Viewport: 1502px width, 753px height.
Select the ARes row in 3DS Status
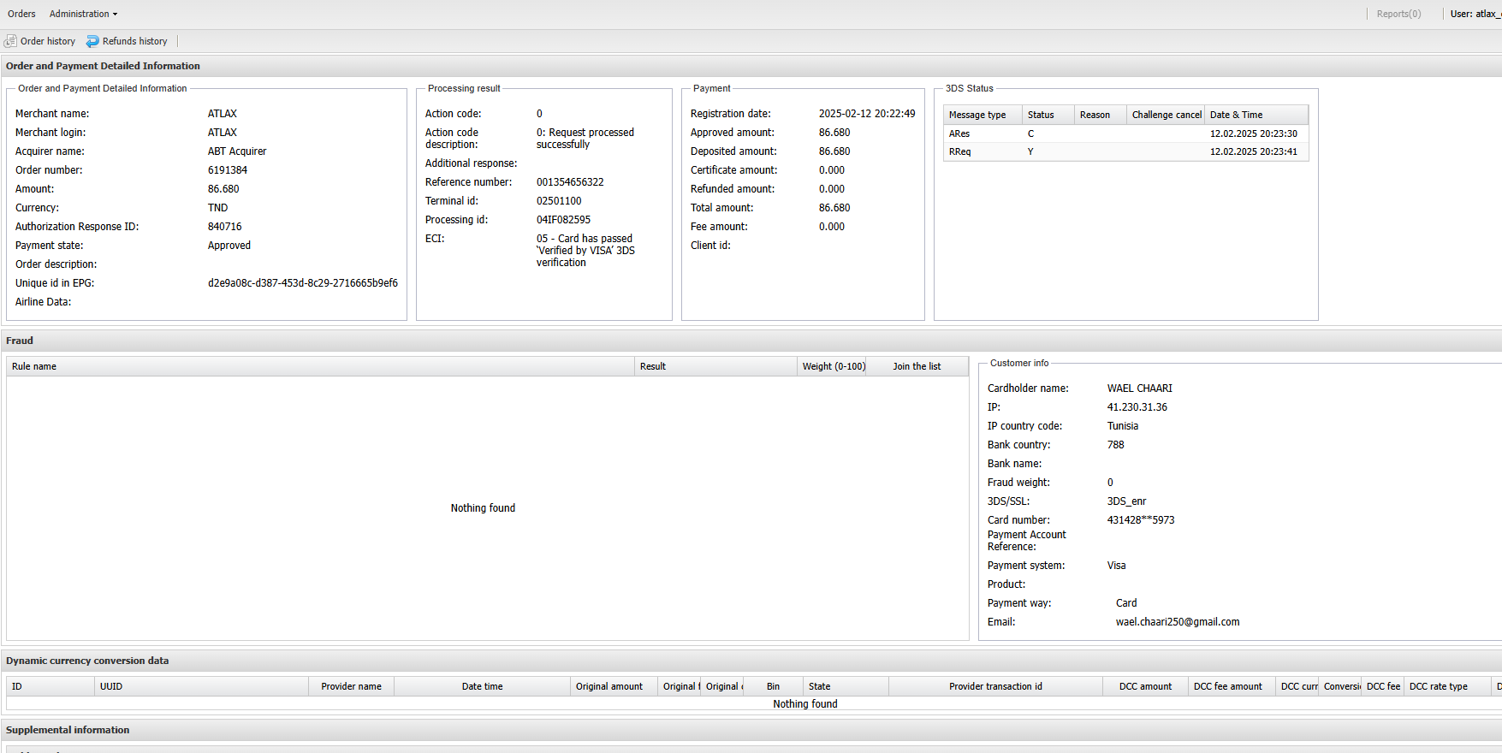coord(1125,133)
